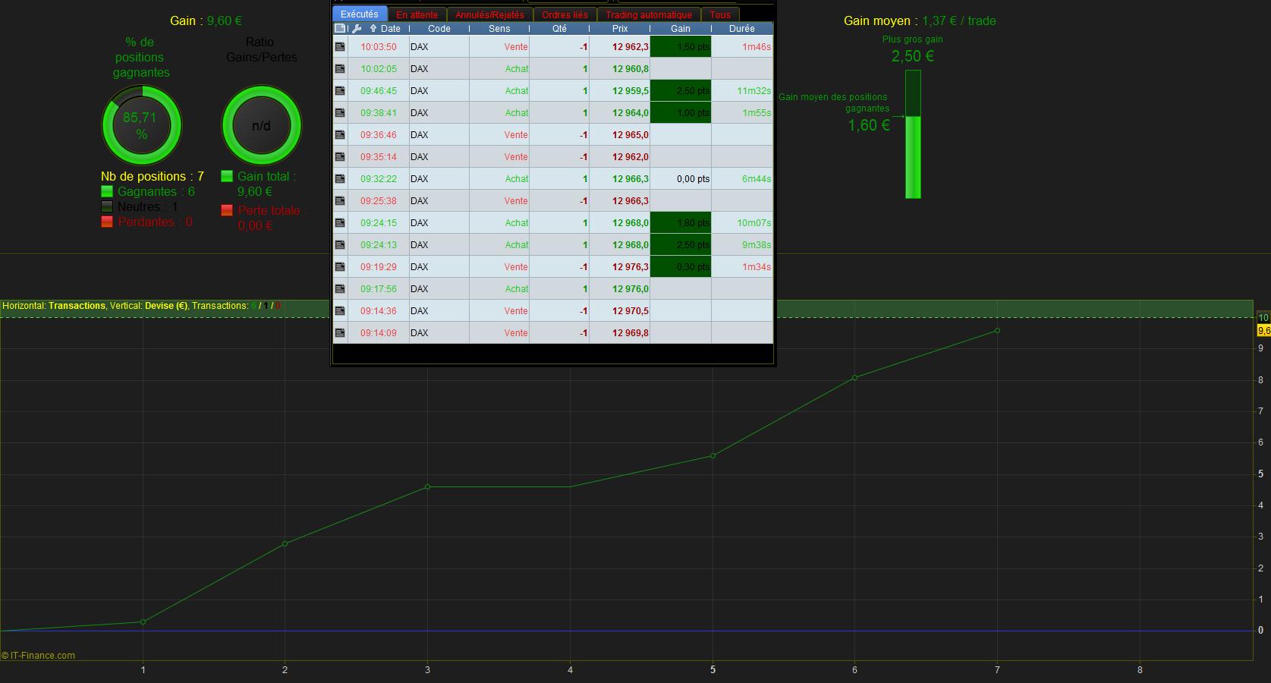Image resolution: width=1271 pixels, height=683 pixels.
Task: Click the green Gain total legend swatch
Action: pos(227,177)
